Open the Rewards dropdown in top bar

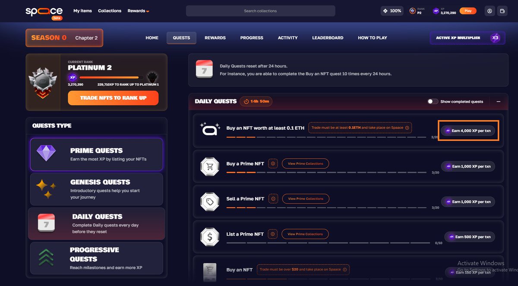coord(138,11)
